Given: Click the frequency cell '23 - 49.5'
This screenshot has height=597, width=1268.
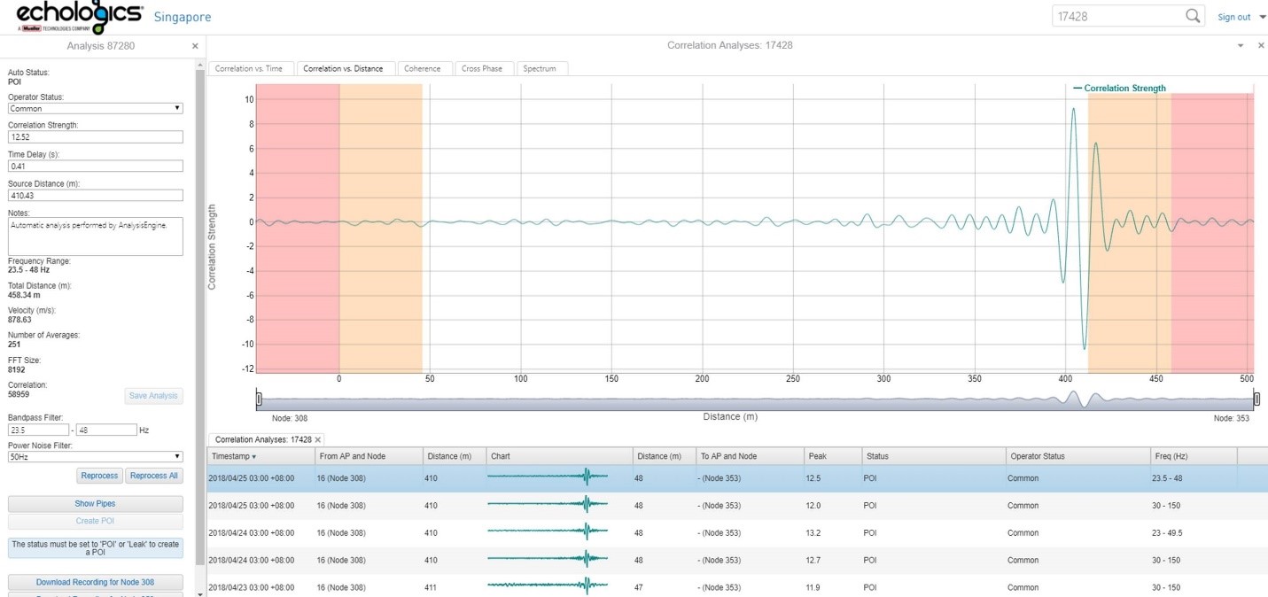Looking at the screenshot, I should pyautogui.click(x=1171, y=533).
